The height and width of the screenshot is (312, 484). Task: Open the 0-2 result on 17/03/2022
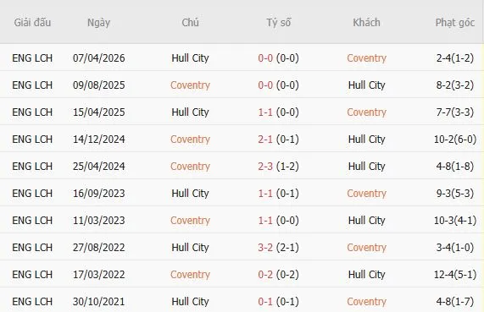tap(265, 275)
